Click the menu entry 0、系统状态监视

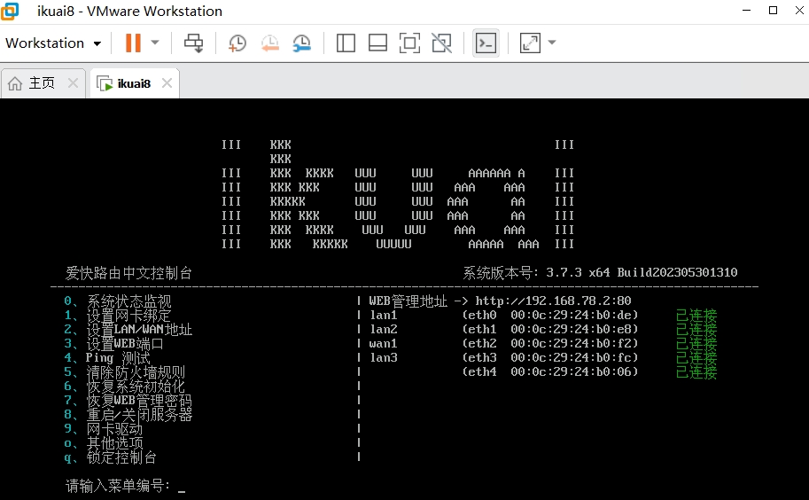pyautogui.click(x=118, y=301)
